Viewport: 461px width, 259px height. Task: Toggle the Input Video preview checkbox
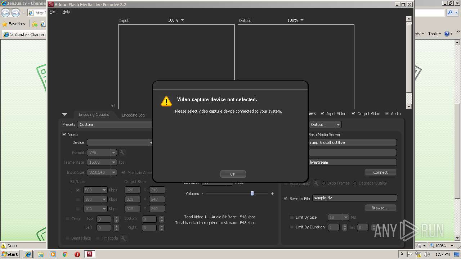pyautogui.click(x=323, y=113)
